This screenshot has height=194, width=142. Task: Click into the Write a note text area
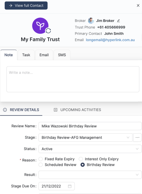pos(73,79)
